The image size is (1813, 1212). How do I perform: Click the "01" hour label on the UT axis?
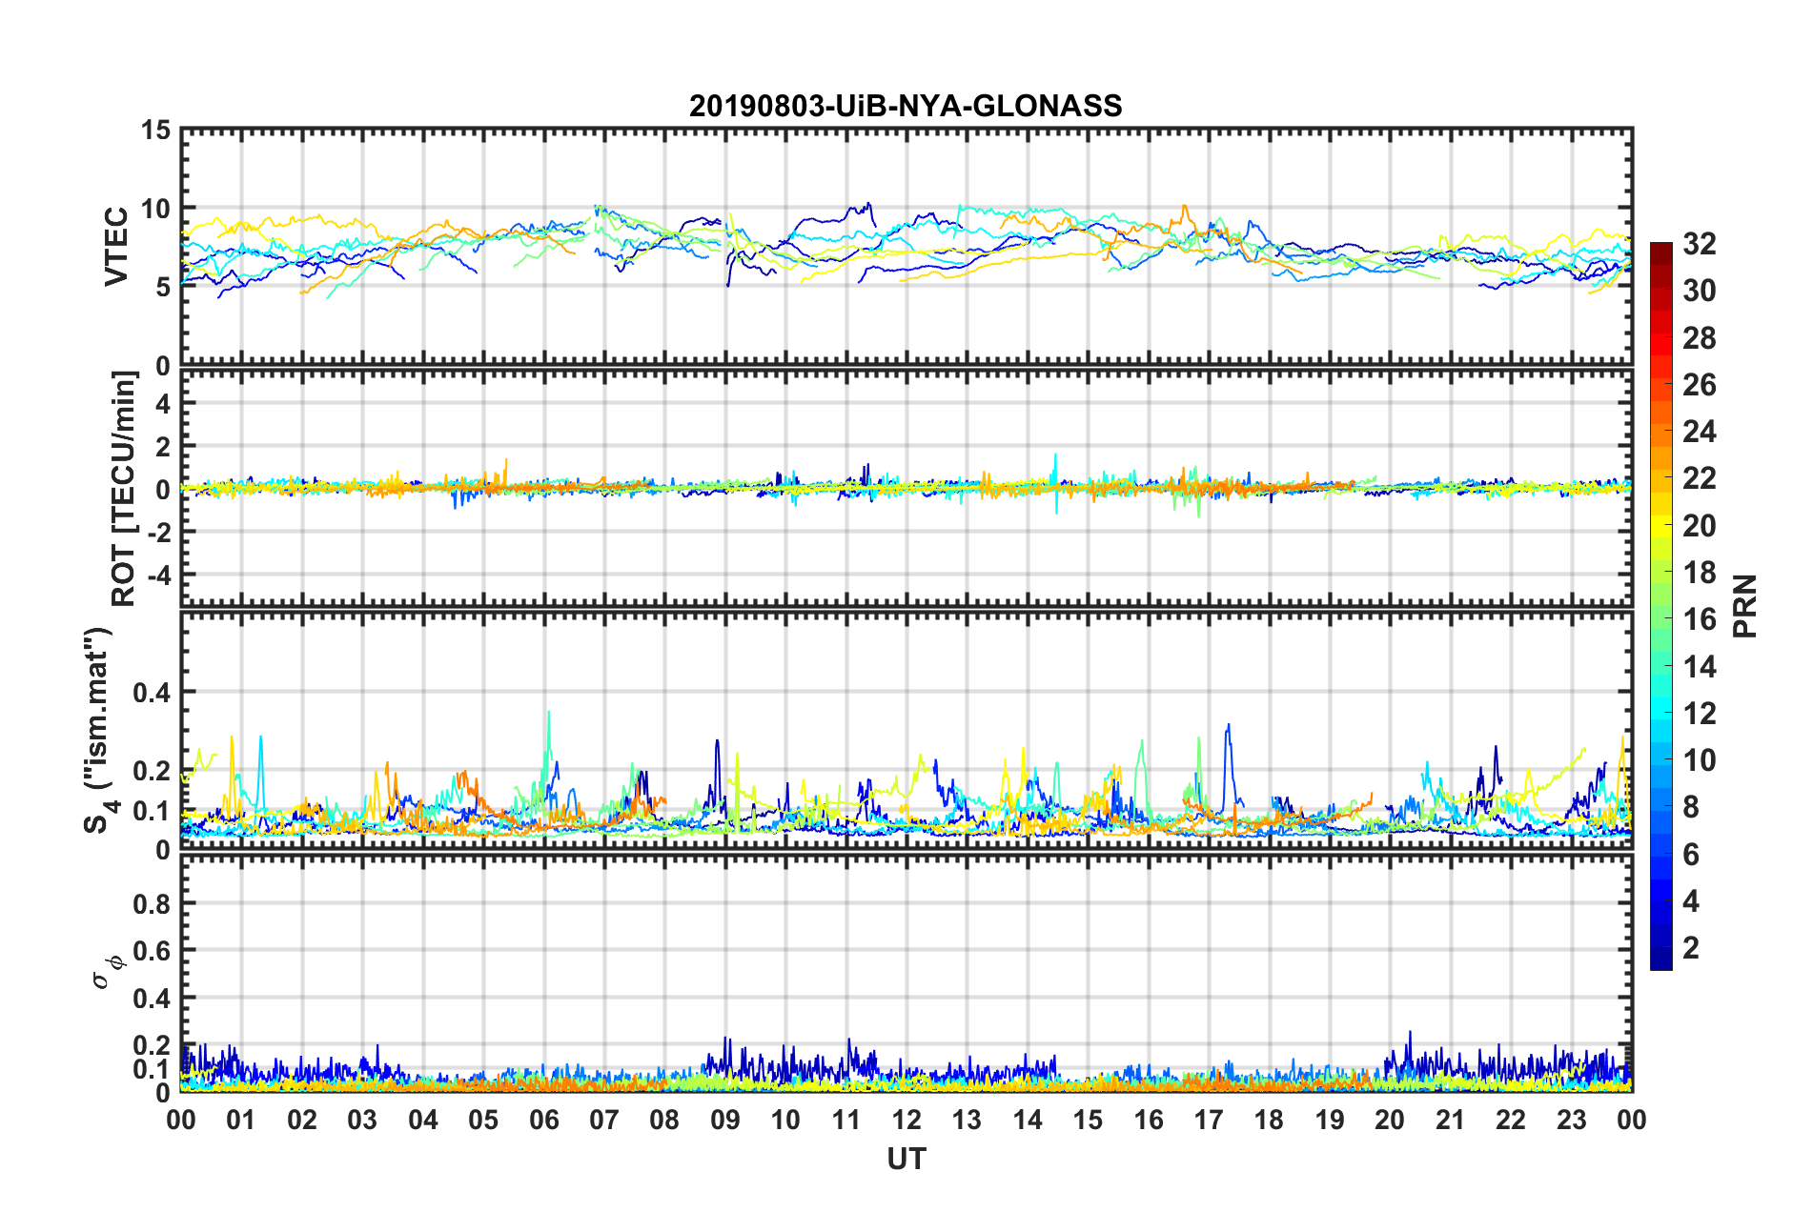[241, 1120]
